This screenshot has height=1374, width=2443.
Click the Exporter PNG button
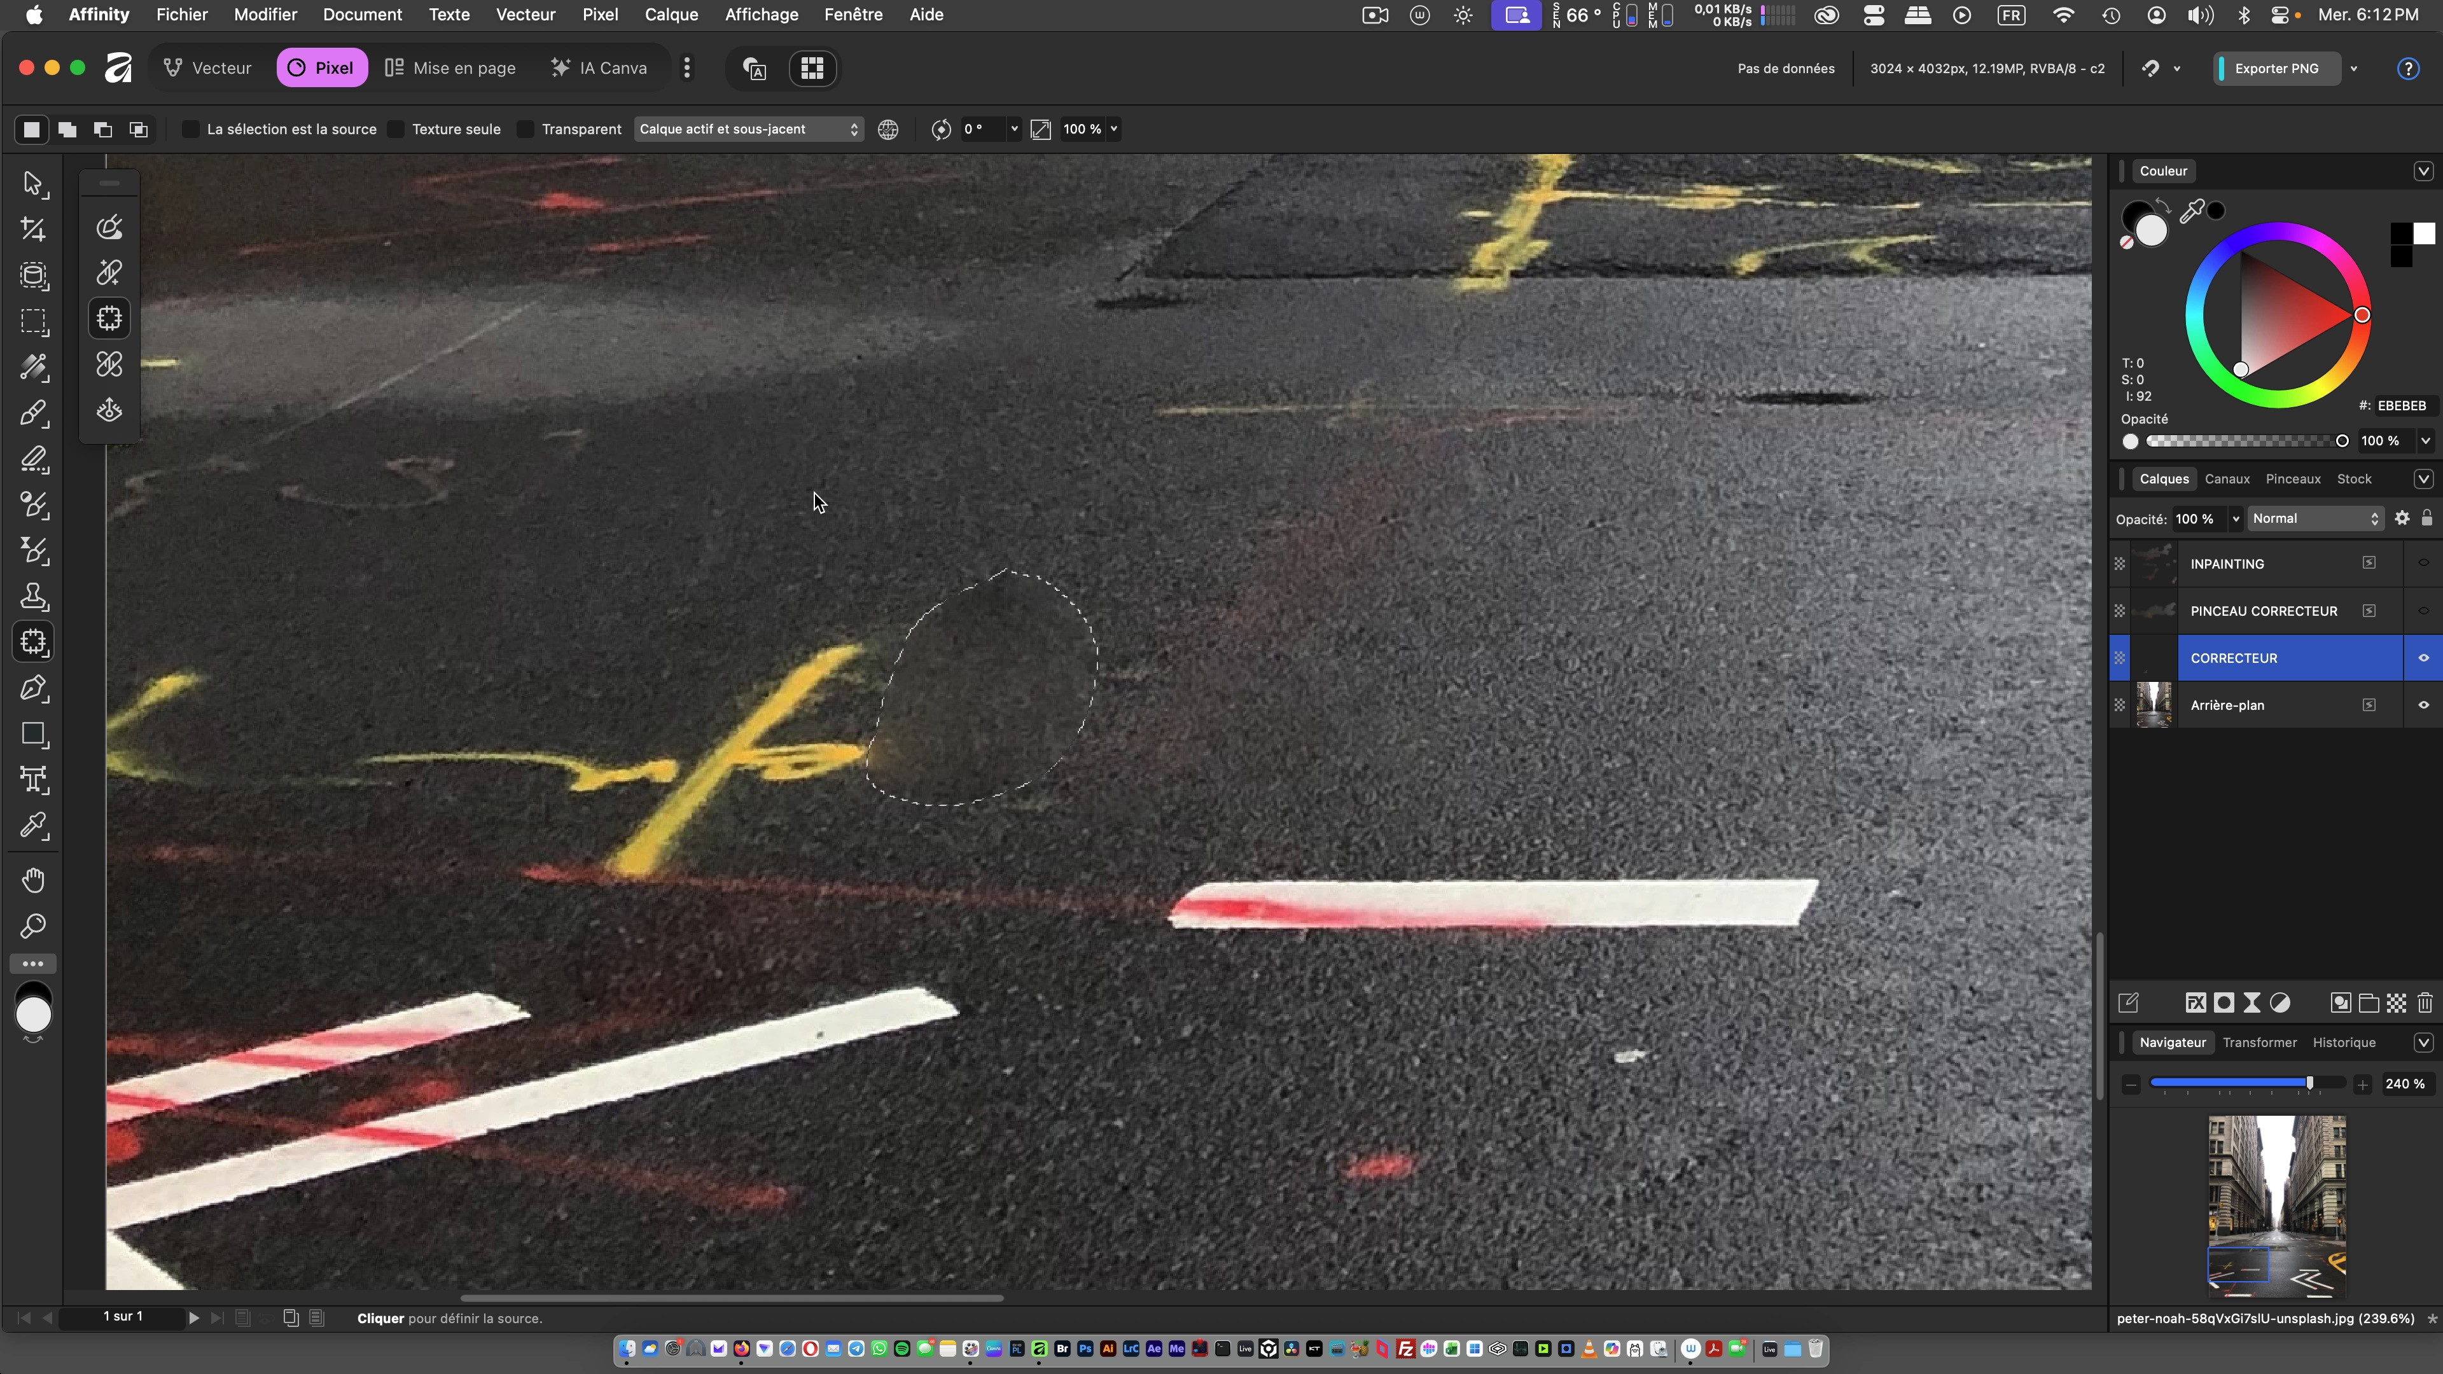pyautogui.click(x=2276, y=68)
